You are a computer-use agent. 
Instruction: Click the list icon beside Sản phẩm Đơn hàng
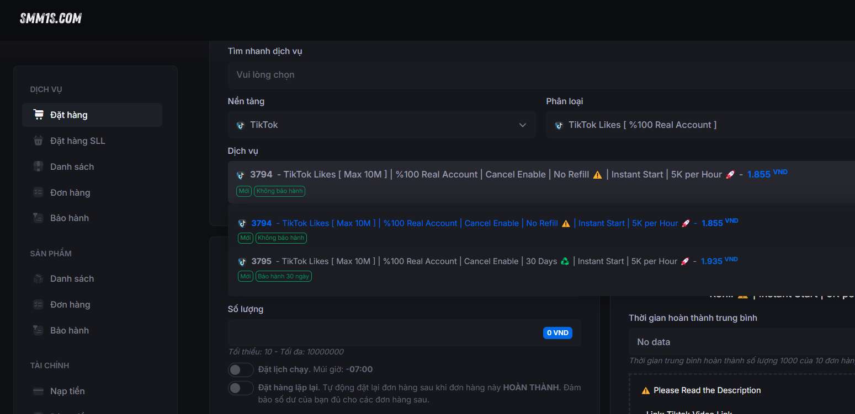click(x=38, y=304)
